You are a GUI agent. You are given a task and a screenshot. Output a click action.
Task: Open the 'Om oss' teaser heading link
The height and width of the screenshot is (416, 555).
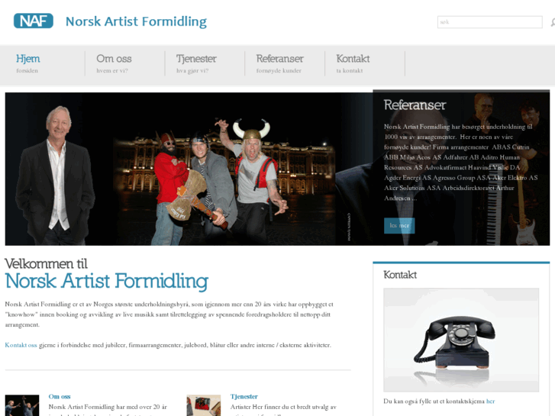click(x=60, y=396)
